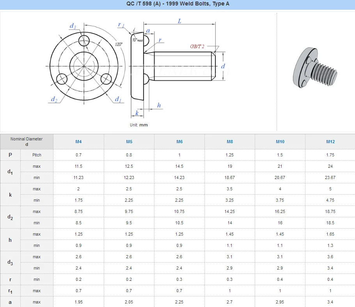
Task: Select the h parameter label
Action: point(10,240)
